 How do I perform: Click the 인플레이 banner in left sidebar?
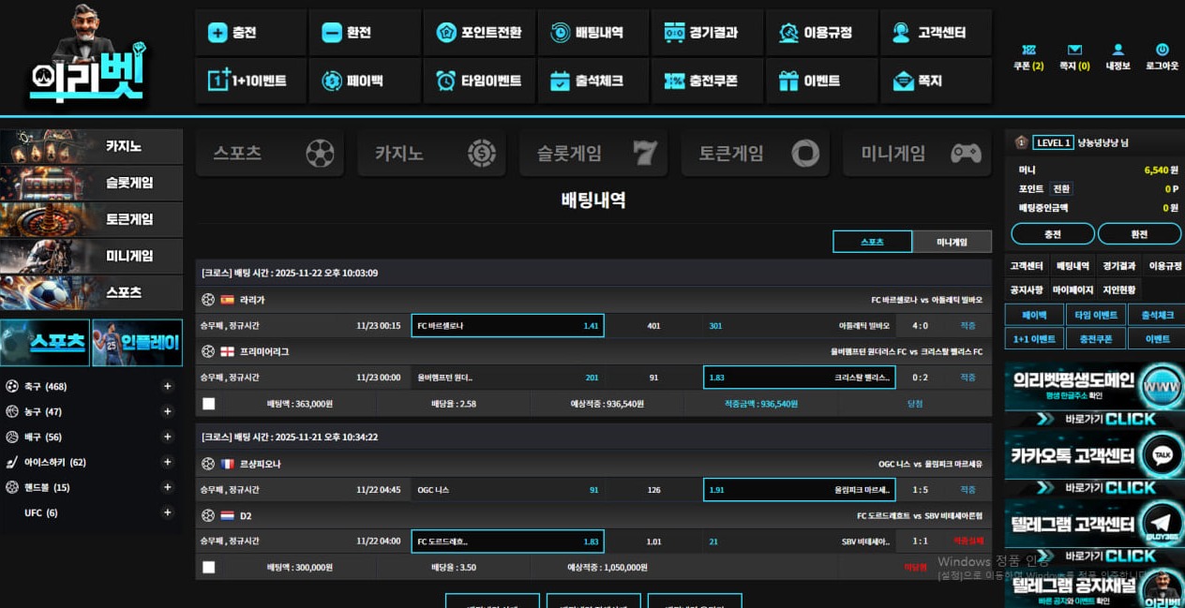click(137, 343)
